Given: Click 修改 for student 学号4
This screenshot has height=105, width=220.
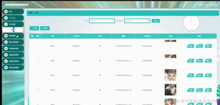Looking at the screenshot, I should point(199,90).
